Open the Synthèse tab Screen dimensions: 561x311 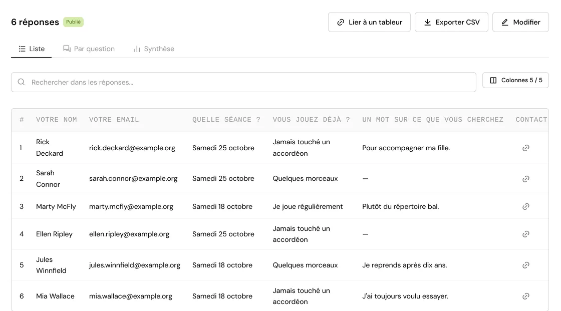click(153, 49)
